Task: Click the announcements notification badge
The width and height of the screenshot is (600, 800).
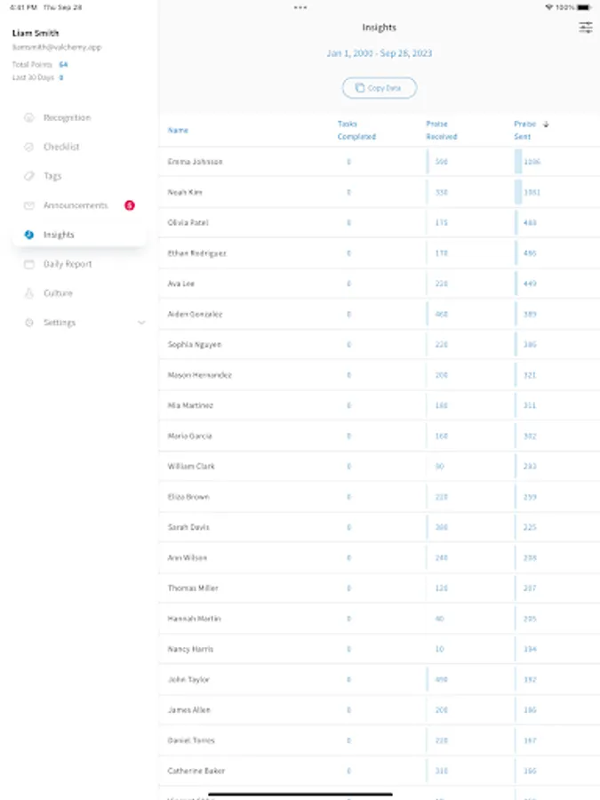Action: coord(130,205)
